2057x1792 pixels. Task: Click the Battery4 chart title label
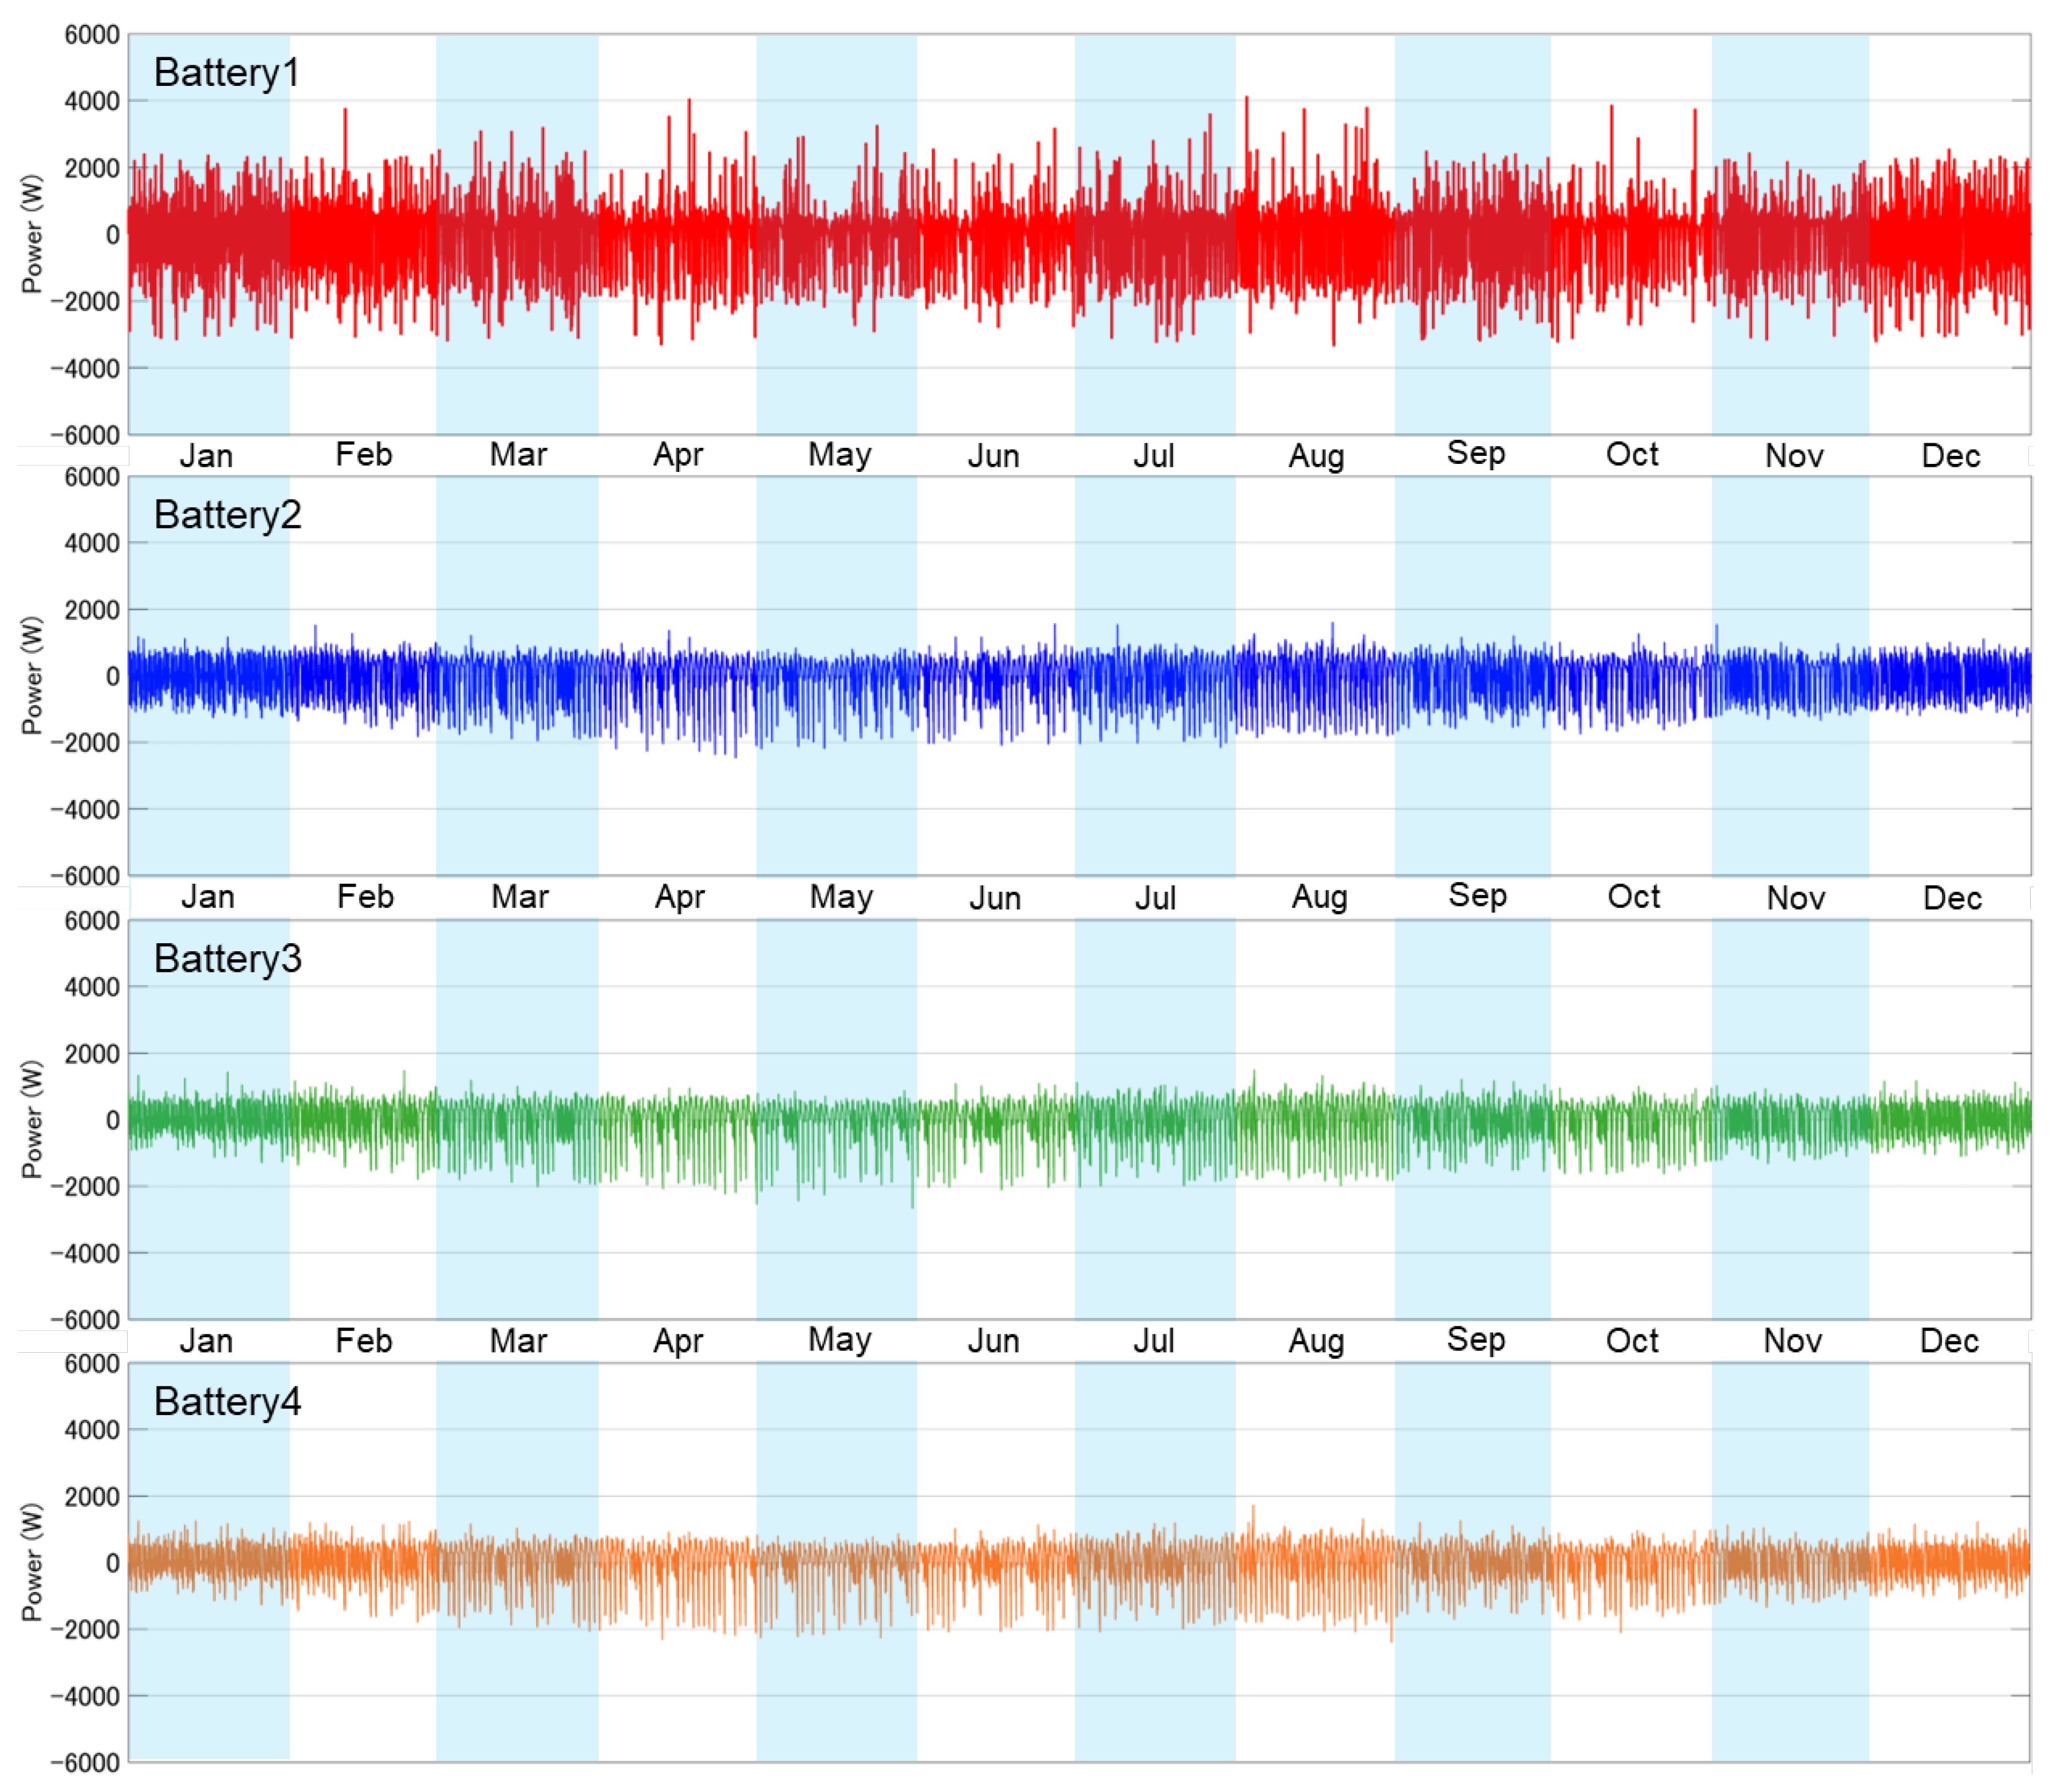click(x=227, y=1403)
